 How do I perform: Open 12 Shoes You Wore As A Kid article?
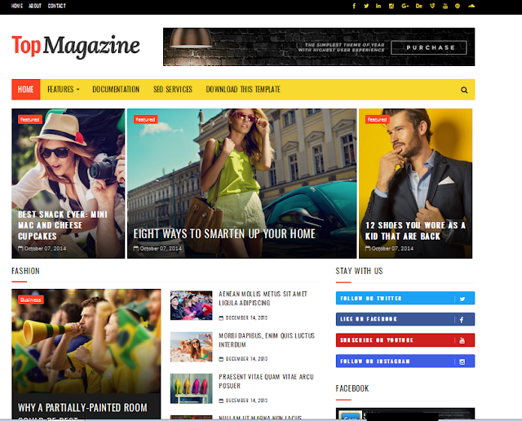[x=415, y=230]
